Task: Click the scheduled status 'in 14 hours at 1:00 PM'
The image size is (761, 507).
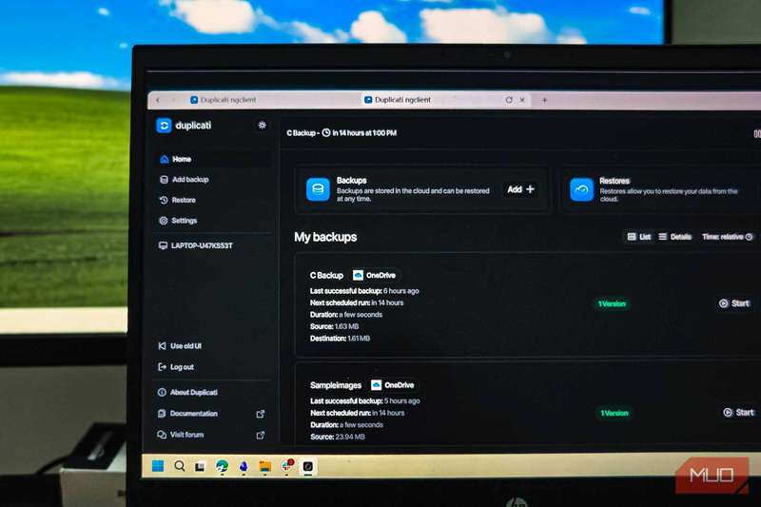Action: point(360,133)
